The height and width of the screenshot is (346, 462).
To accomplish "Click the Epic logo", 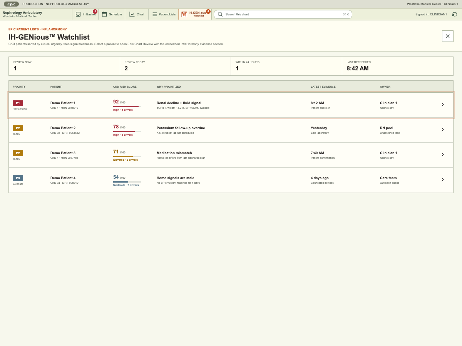I will coord(12,4).
